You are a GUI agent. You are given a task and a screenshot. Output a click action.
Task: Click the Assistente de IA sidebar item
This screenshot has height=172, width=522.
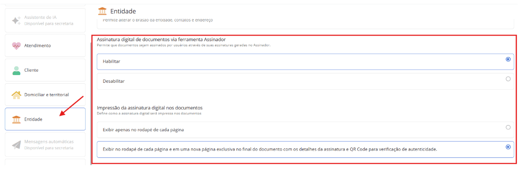click(x=45, y=21)
